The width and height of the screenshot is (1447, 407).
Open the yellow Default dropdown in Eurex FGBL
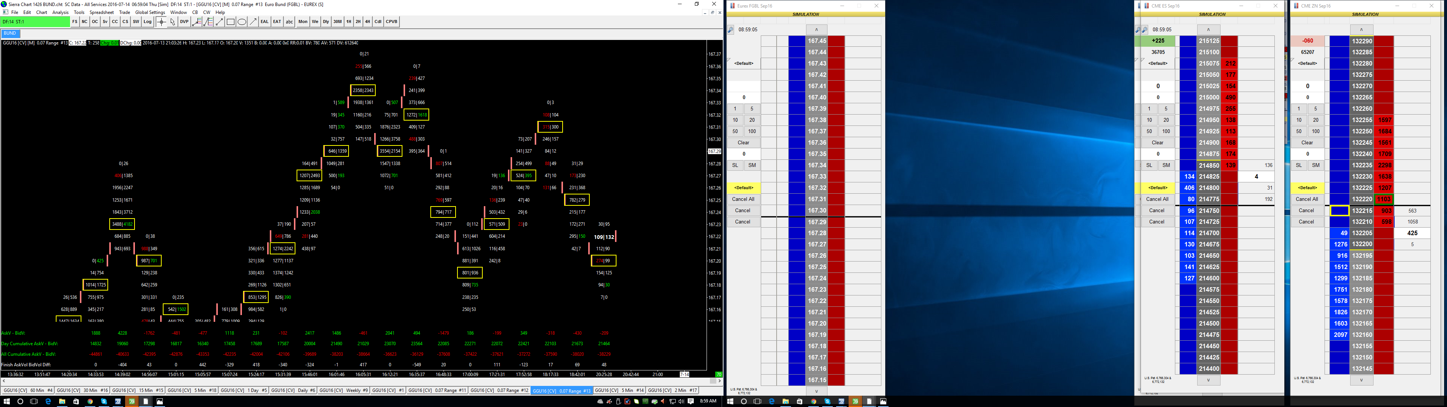pos(743,188)
